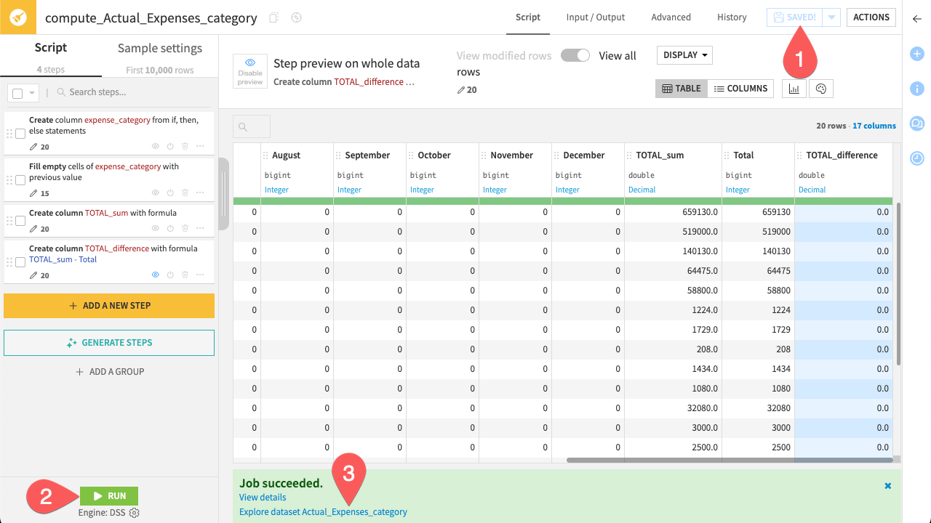Viewport: 931px width, 523px height.
Task: Copy the recipe name using clipboard icon
Action: [273, 17]
